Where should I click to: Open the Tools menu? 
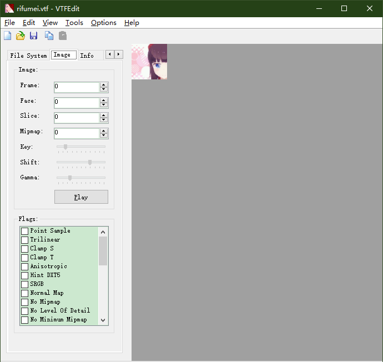point(74,23)
